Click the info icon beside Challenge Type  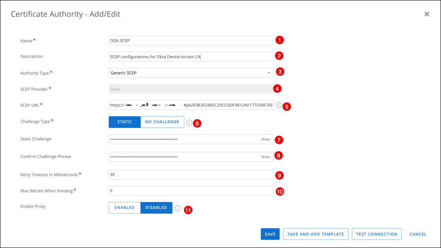click(x=189, y=122)
